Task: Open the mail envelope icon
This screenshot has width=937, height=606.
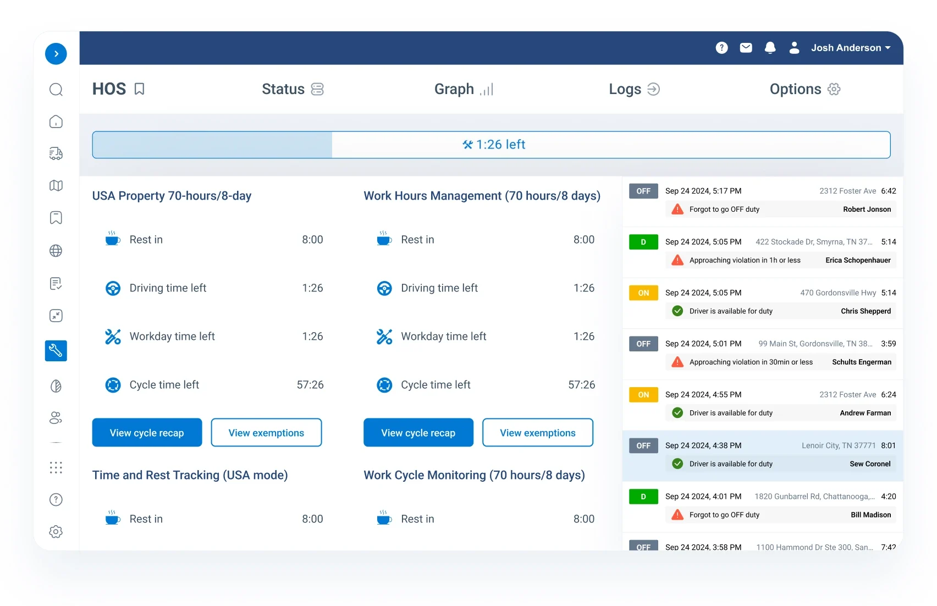Action: [746, 48]
